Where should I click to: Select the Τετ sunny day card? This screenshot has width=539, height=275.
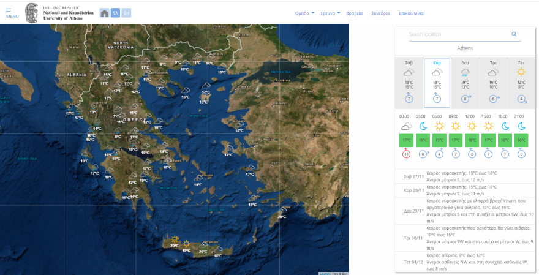(521, 82)
